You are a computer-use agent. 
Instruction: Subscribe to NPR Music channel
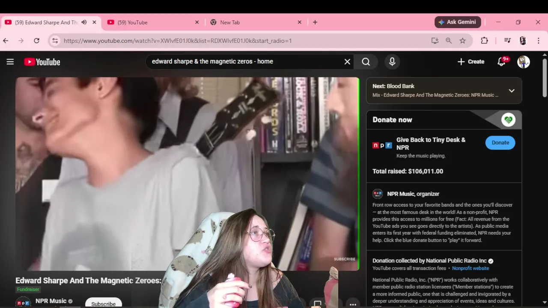point(103,304)
